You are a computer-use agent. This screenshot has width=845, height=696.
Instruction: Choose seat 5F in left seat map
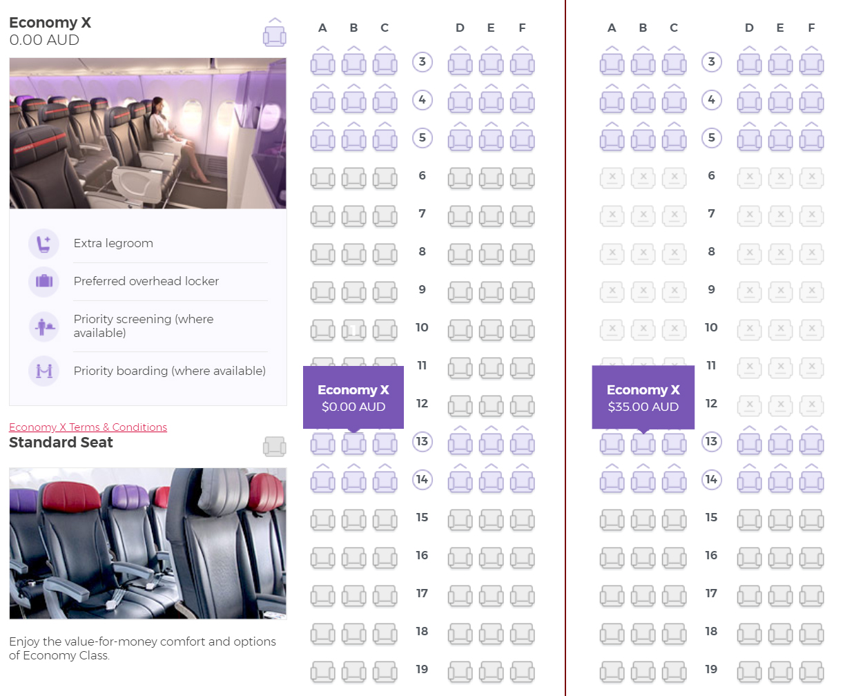(x=522, y=137)
